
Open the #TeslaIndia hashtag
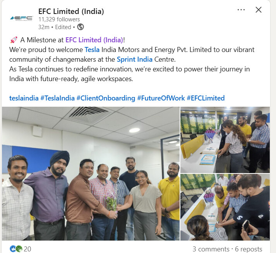[58, 98]
